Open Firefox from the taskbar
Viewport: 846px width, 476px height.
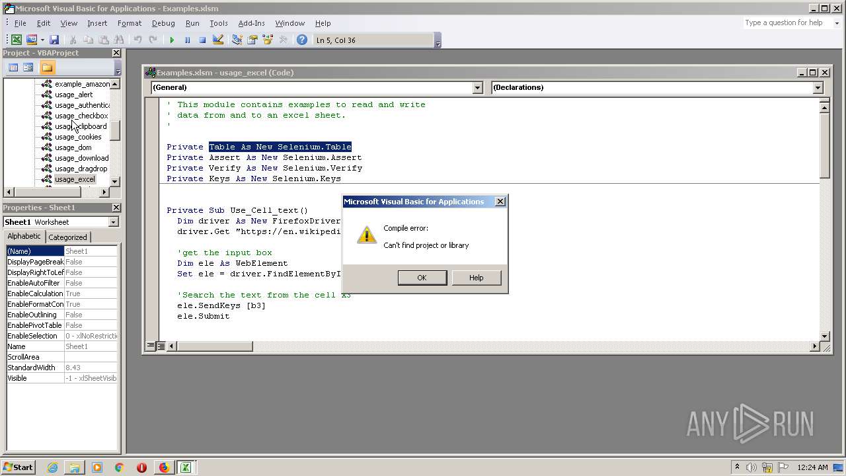pyautogui.click(x=163, y=467)
